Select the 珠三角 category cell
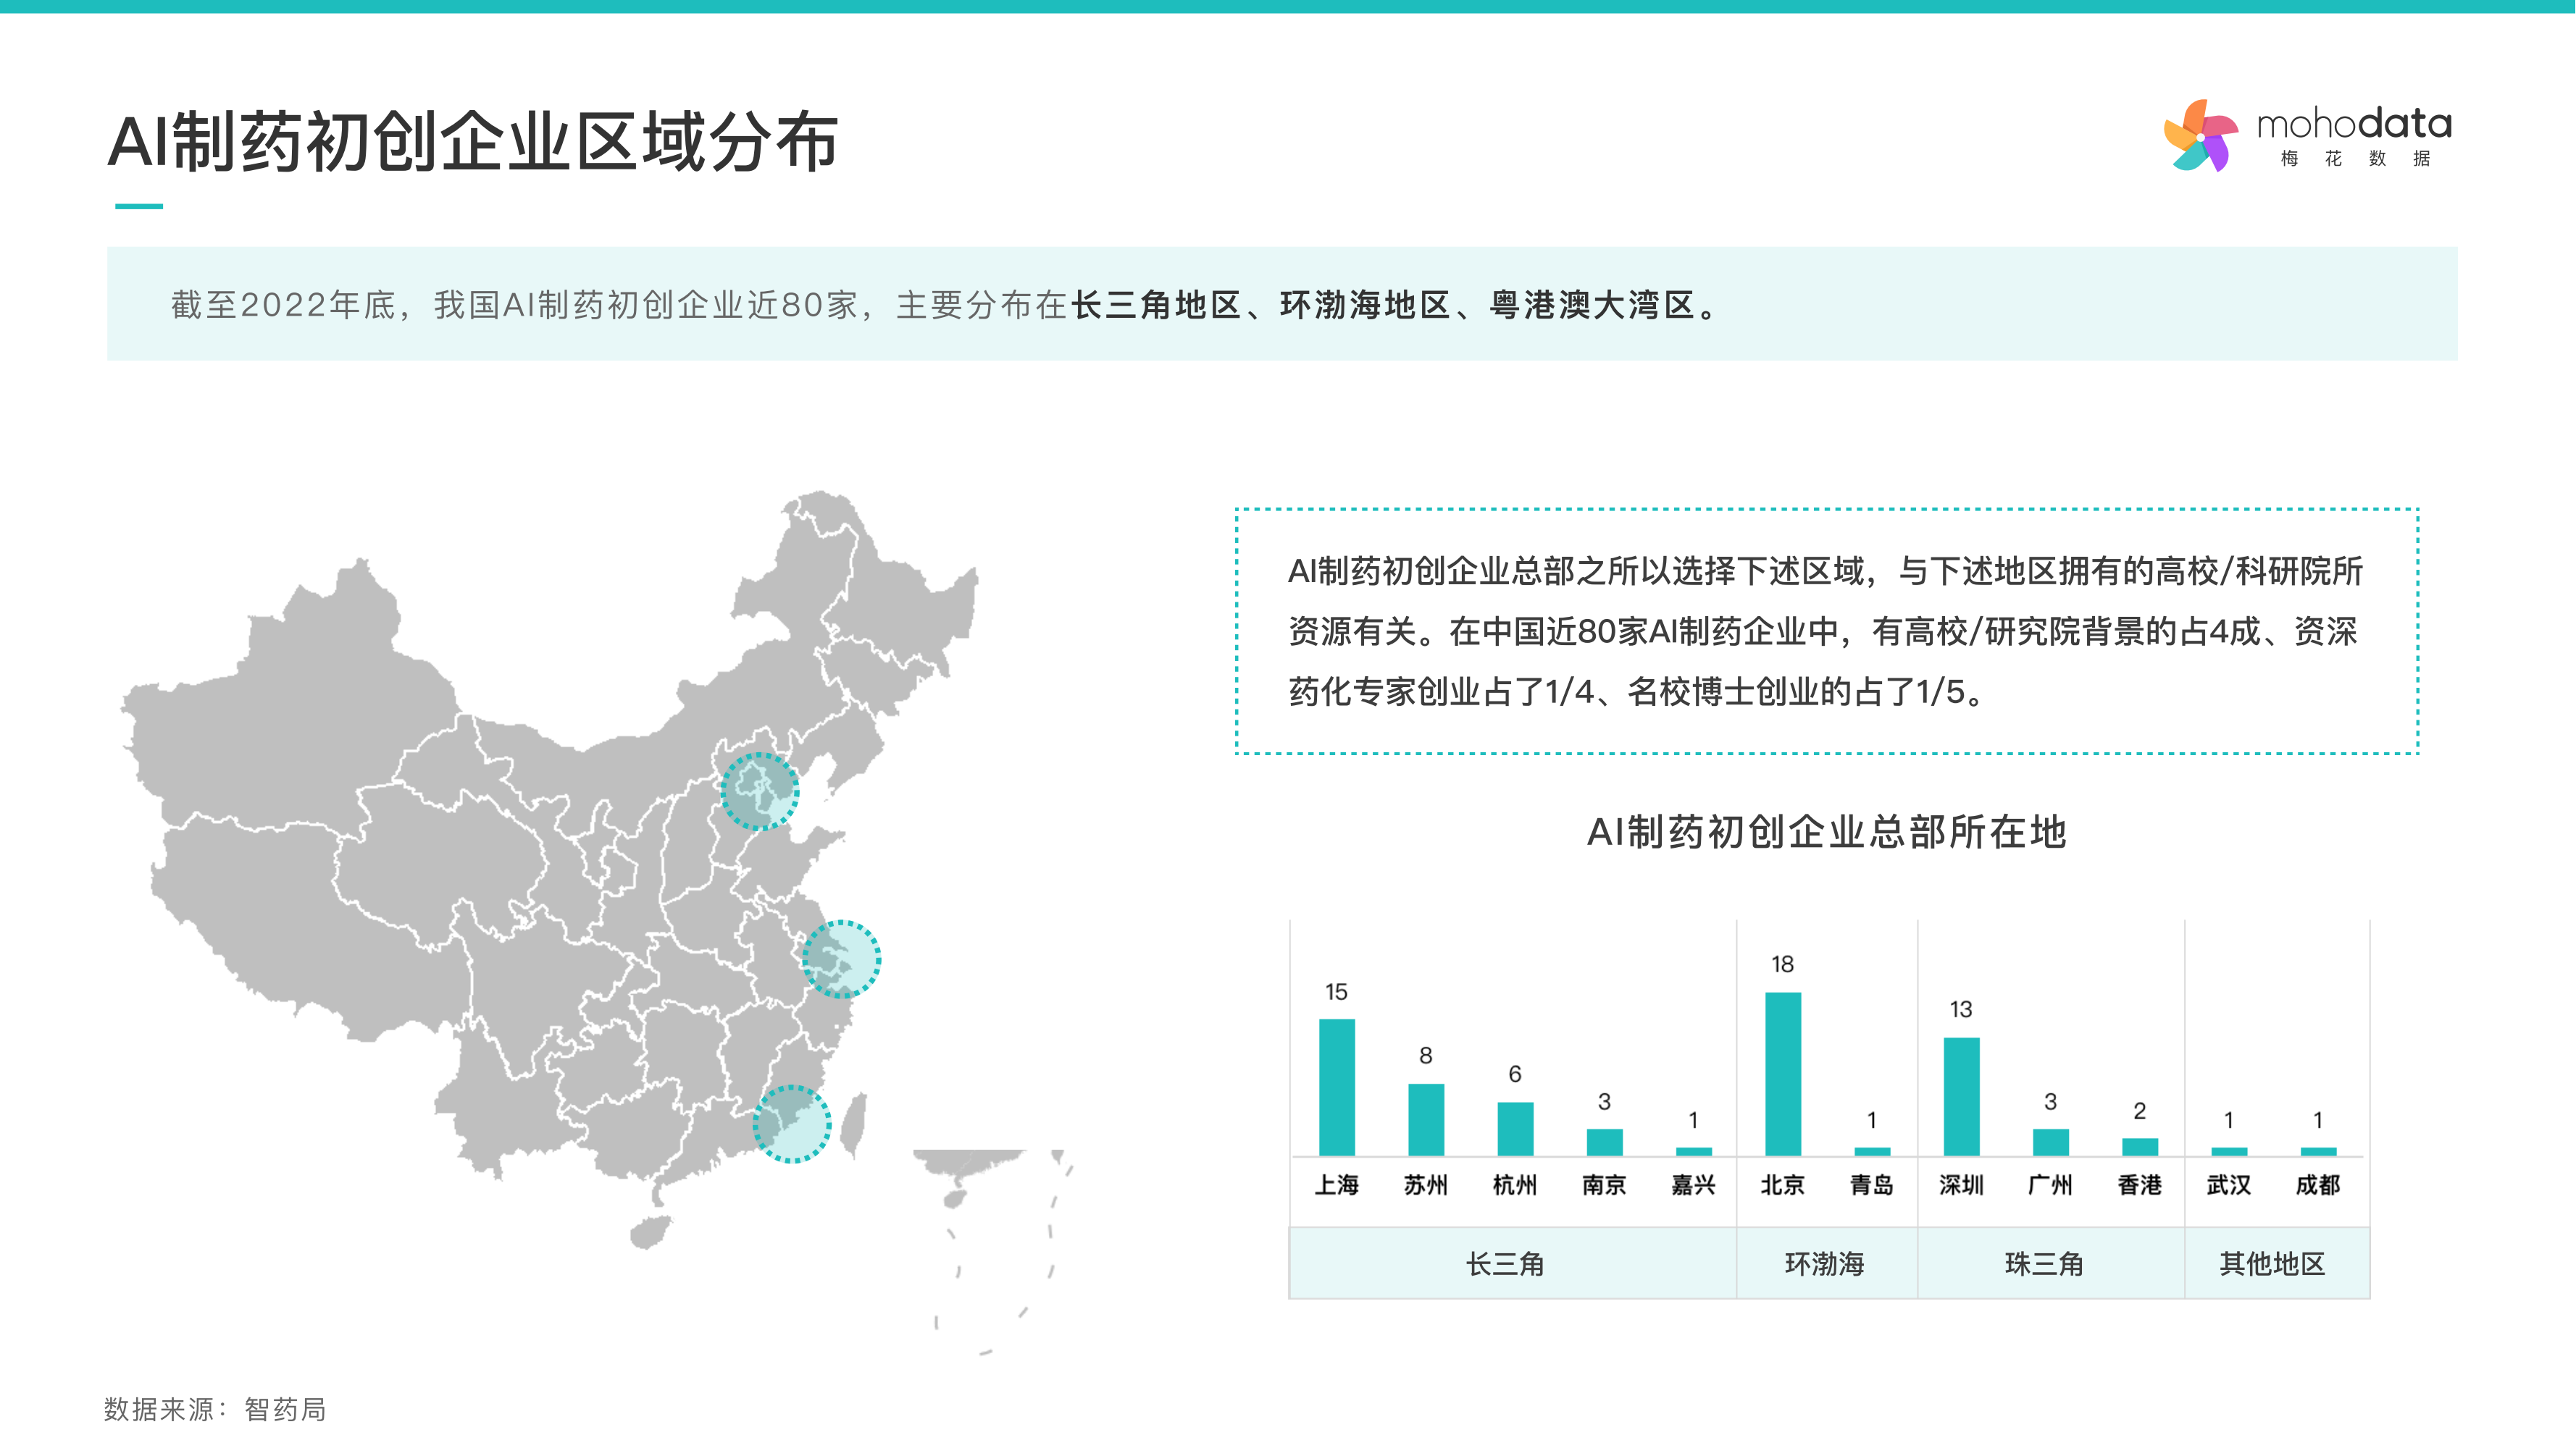 coord(2045,1264)
